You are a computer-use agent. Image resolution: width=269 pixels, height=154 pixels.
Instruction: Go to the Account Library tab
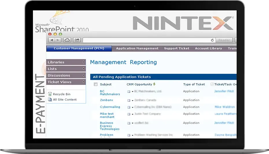point(208,48)
